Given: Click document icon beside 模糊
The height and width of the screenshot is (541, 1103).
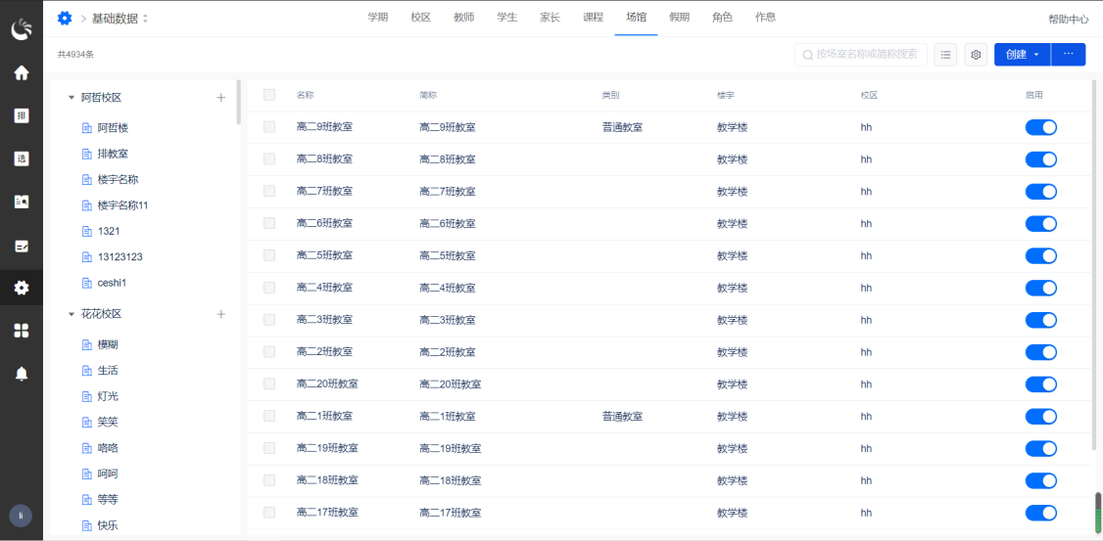Looking at the screenshot, I should (87, 345).
